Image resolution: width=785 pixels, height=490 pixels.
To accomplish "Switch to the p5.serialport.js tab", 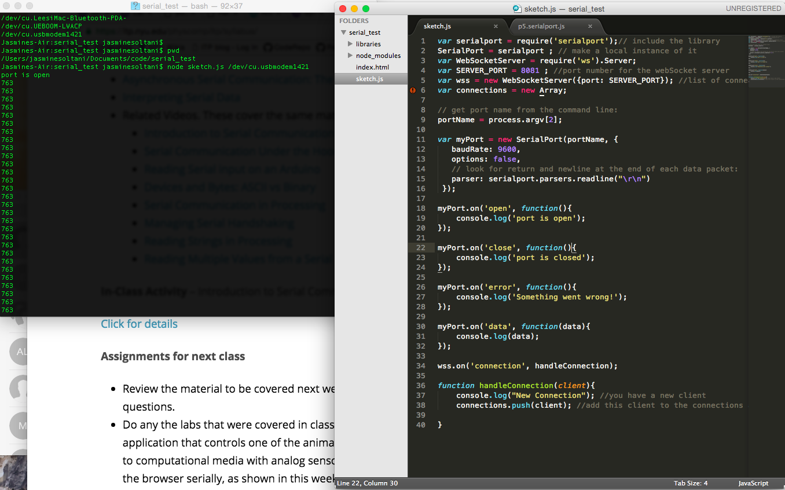I will [x=541, y=27].
